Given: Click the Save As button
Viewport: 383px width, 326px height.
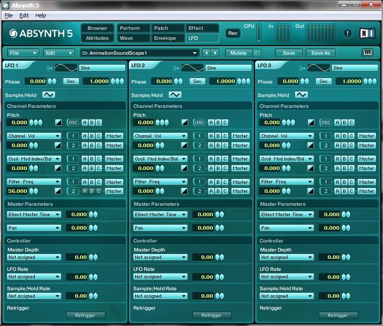Looking at the screenshot, I should (x=320, y=53).
